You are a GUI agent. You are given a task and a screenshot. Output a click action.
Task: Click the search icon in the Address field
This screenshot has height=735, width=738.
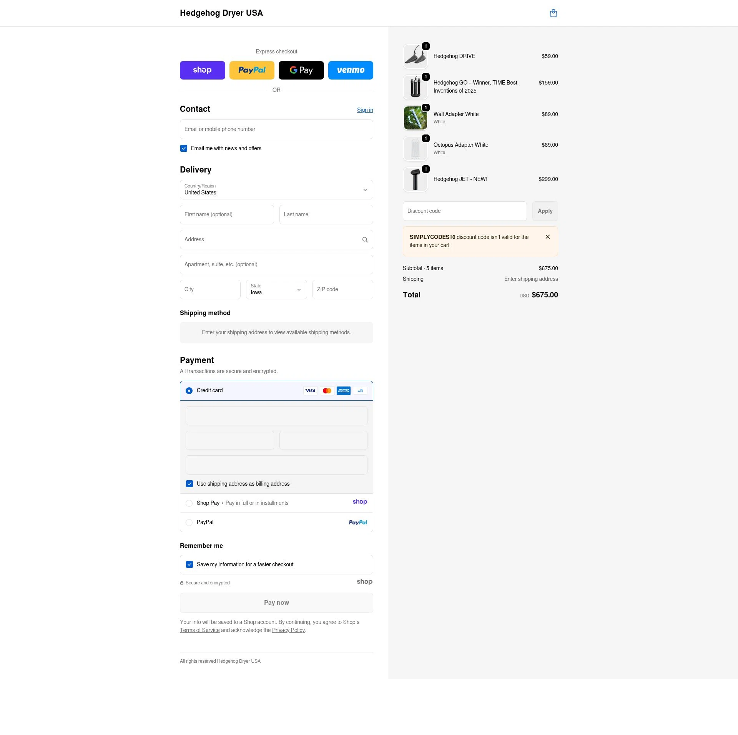365,239
